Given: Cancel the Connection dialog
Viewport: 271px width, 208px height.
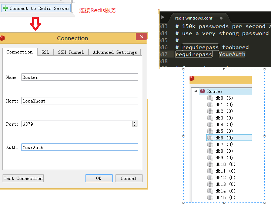Looking at the screenshot, I should [x=129, y=178].
